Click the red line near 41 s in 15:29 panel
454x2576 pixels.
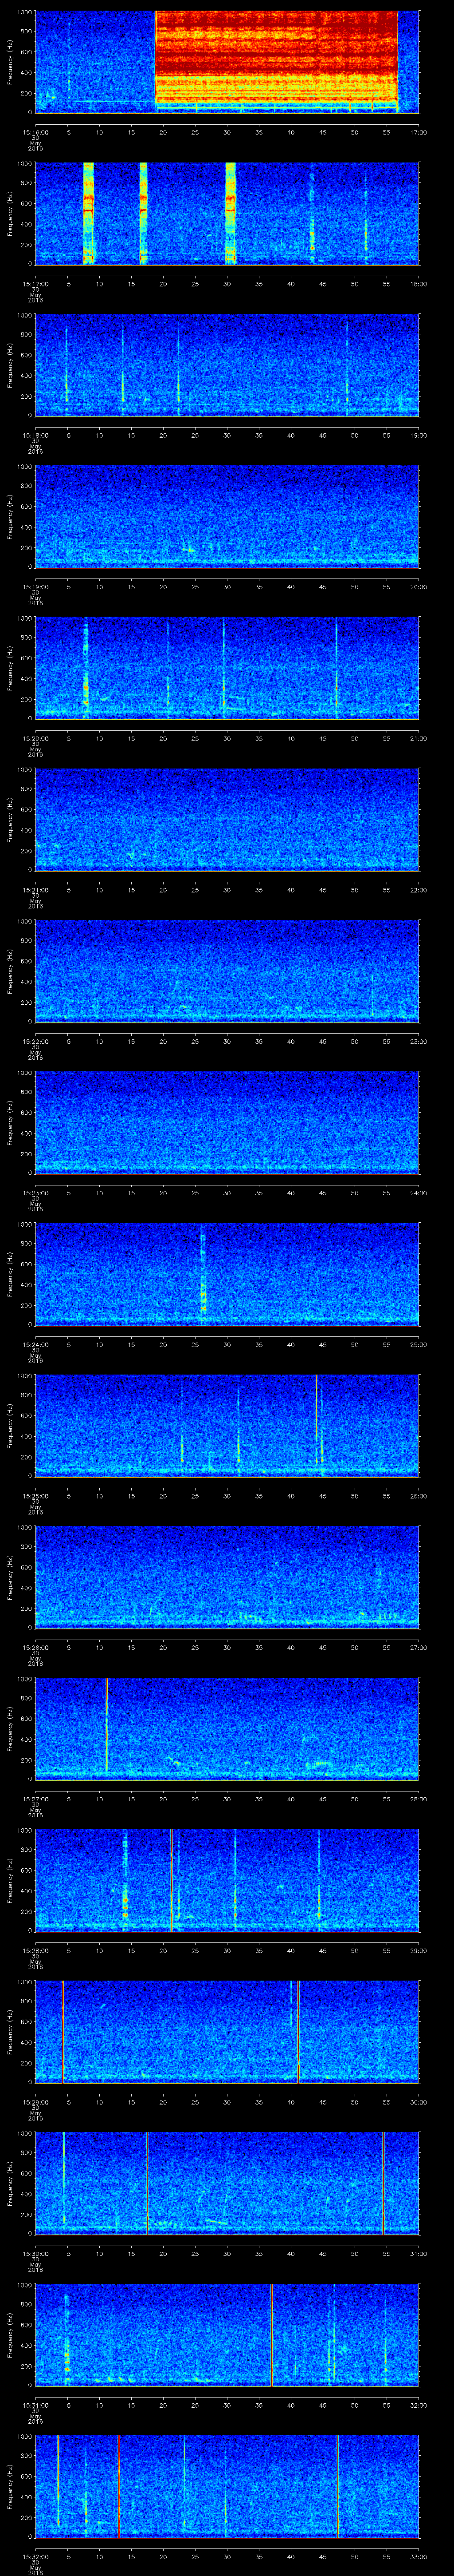click(298, 2032)
